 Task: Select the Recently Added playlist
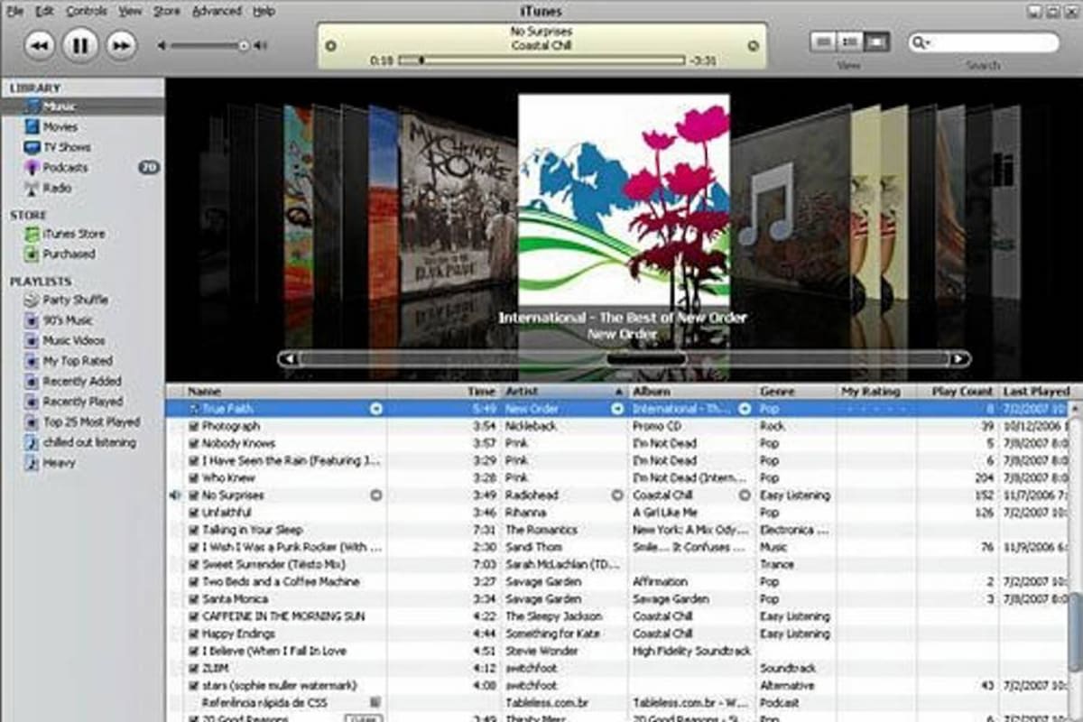point(82,382)
